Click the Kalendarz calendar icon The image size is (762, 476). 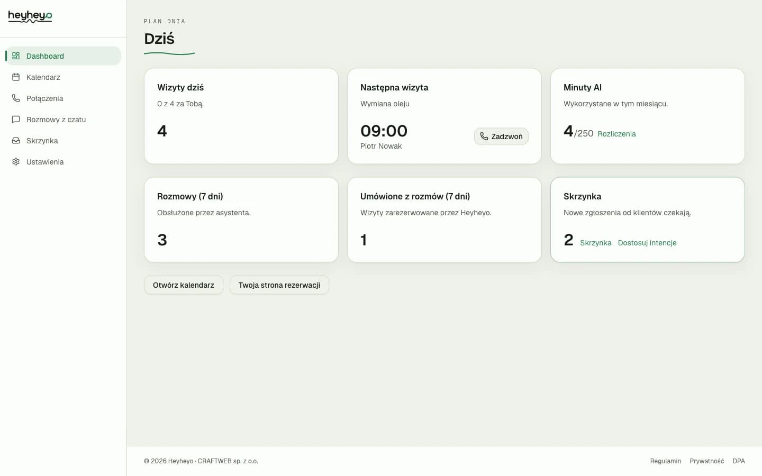click(x=16, y=77)
